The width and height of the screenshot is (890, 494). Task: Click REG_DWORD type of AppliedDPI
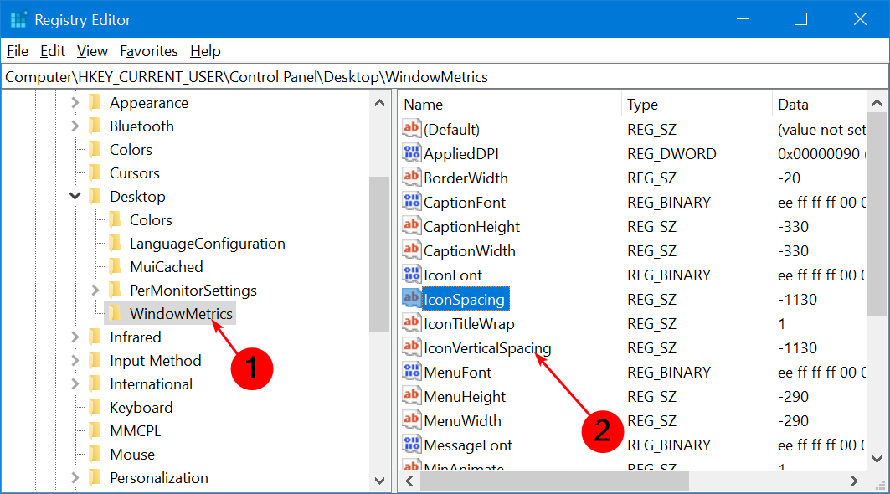(x=671, y=154)
